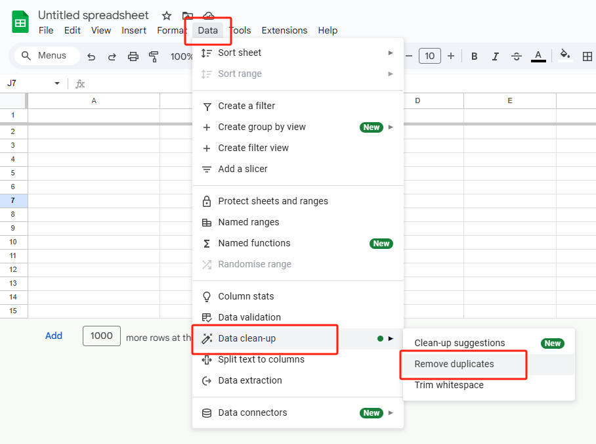Open the text colour picker
Viewport: 596px width, 444px height.
(x=538, y=56)
